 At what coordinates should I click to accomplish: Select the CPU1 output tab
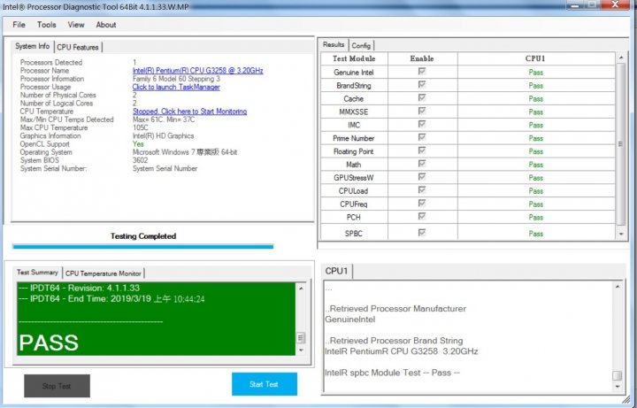(x=336, y=271)
